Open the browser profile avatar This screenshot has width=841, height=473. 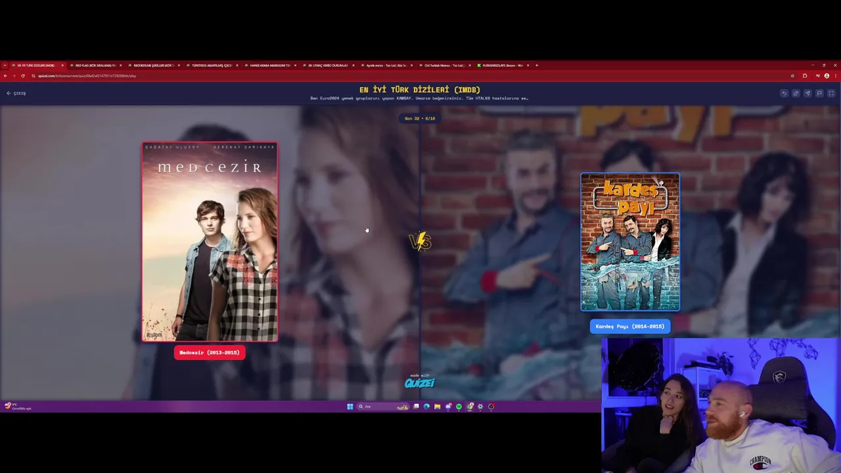tap(827, 76)
